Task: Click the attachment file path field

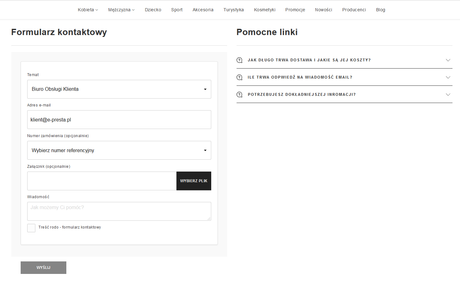Action: click(102, 181)
